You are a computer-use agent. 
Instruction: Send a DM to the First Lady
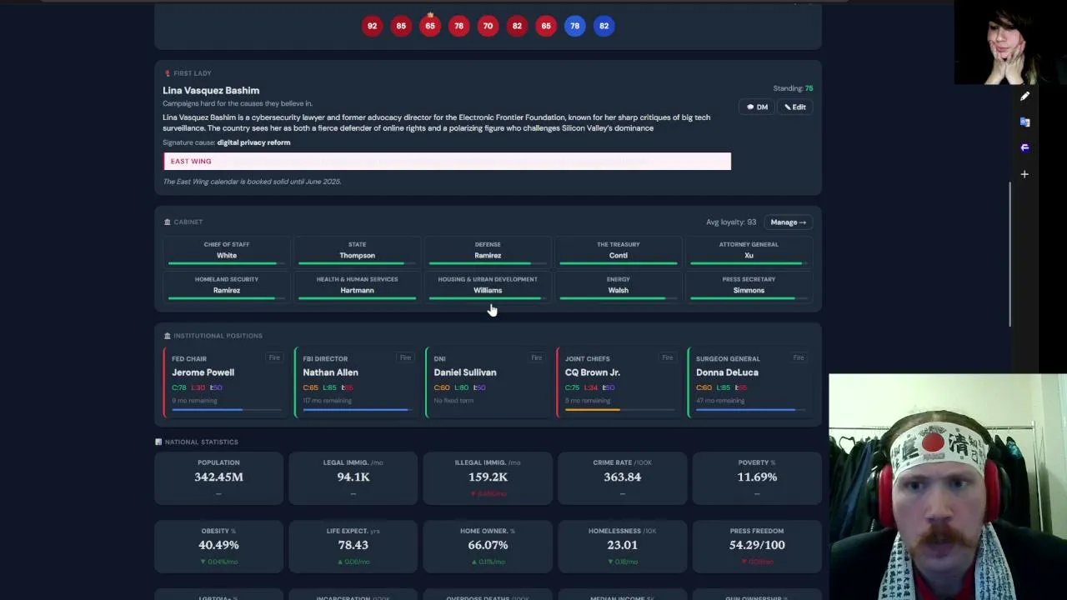pyautogui.click(x=757, y=107)
